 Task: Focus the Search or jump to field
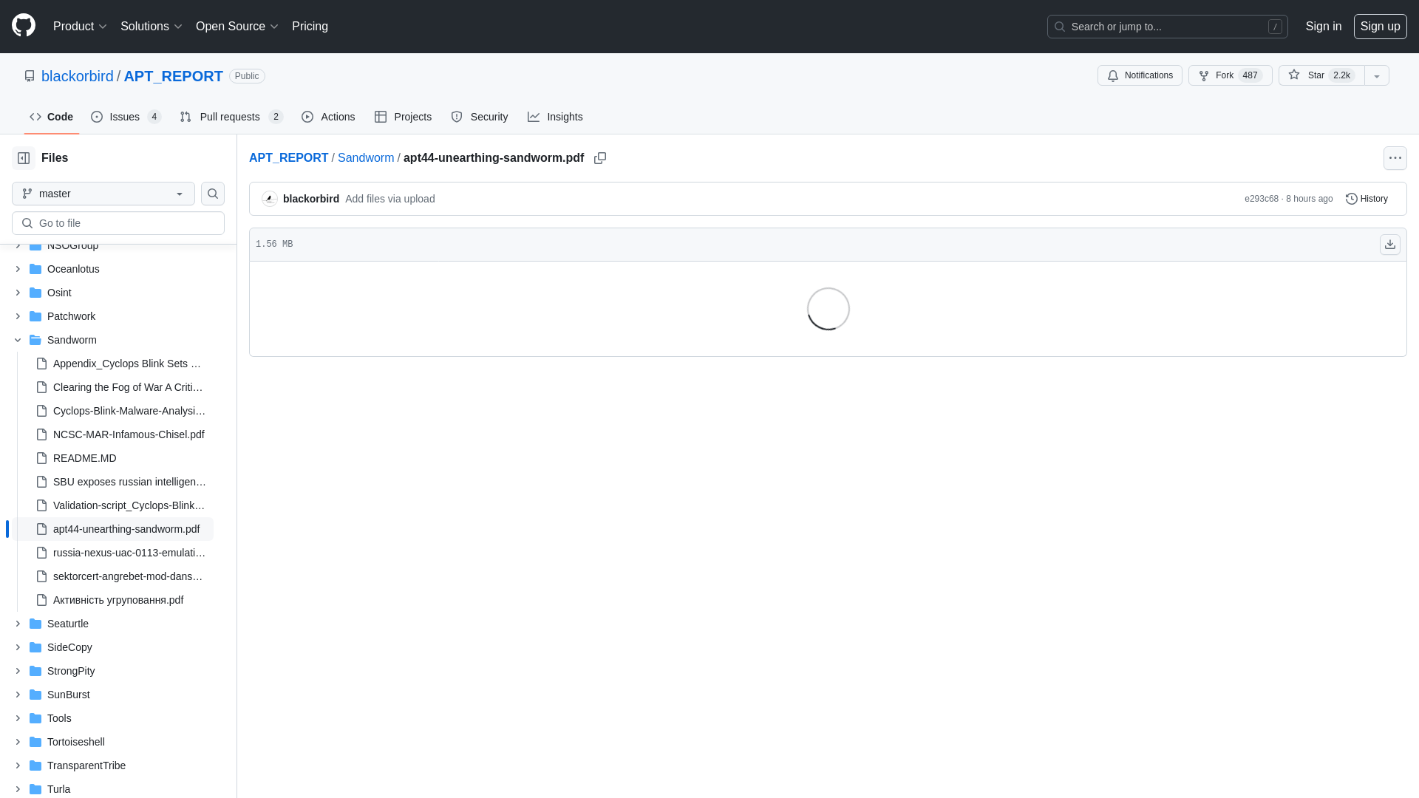1168,27
